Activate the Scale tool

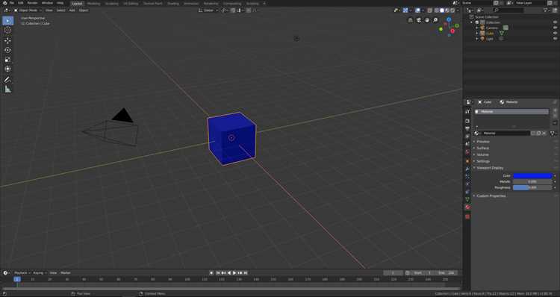[7, 60]
